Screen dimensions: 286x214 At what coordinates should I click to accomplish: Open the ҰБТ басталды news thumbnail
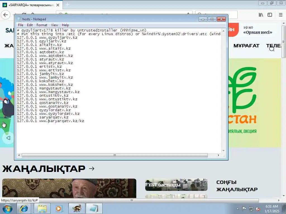point(176,185)
